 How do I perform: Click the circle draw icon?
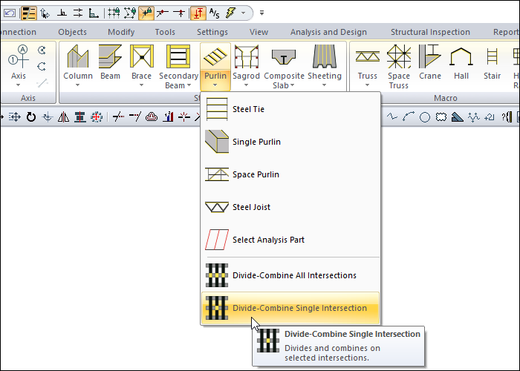coord(424,117)
